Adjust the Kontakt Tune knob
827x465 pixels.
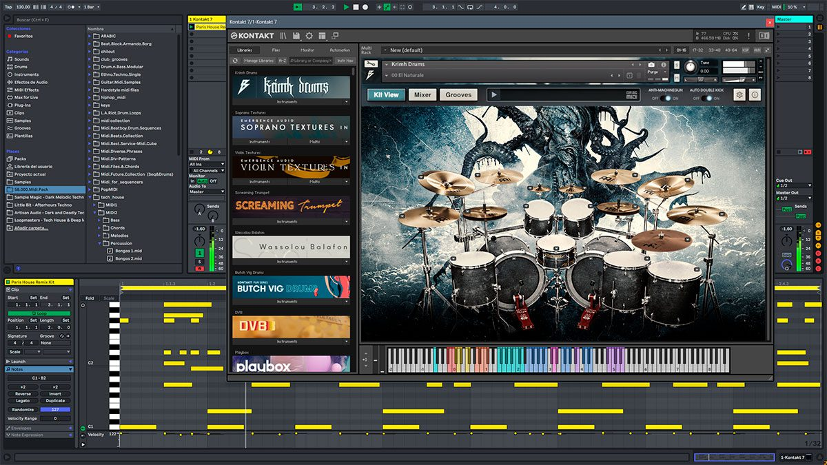point(690,66)
